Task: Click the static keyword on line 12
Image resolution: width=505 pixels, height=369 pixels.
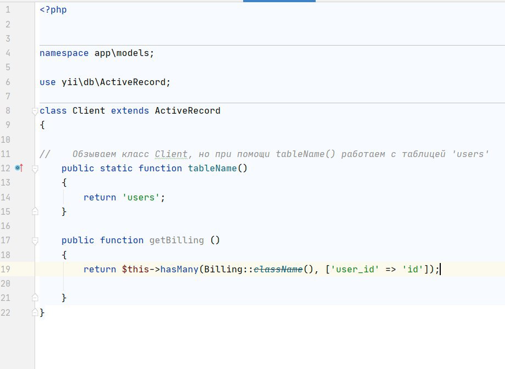Action: tap(116, 168)
